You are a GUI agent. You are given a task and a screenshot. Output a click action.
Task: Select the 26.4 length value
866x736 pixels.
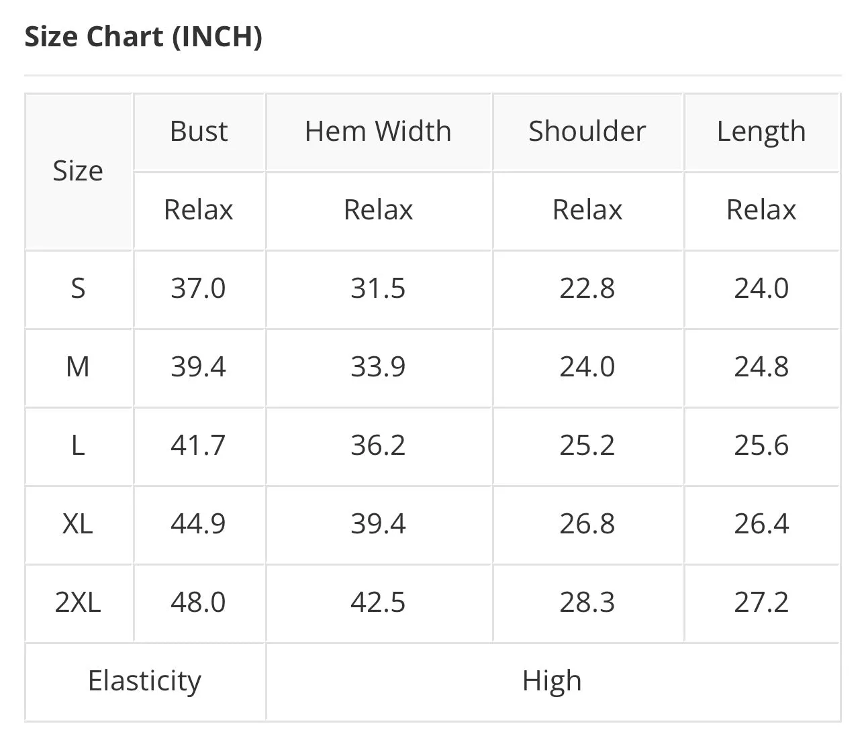click(761, 524)
